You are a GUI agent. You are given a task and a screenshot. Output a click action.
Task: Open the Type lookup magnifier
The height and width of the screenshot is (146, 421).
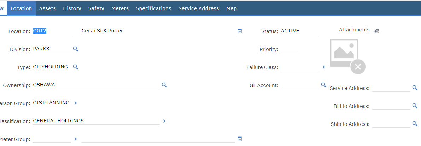click(76, 67)
